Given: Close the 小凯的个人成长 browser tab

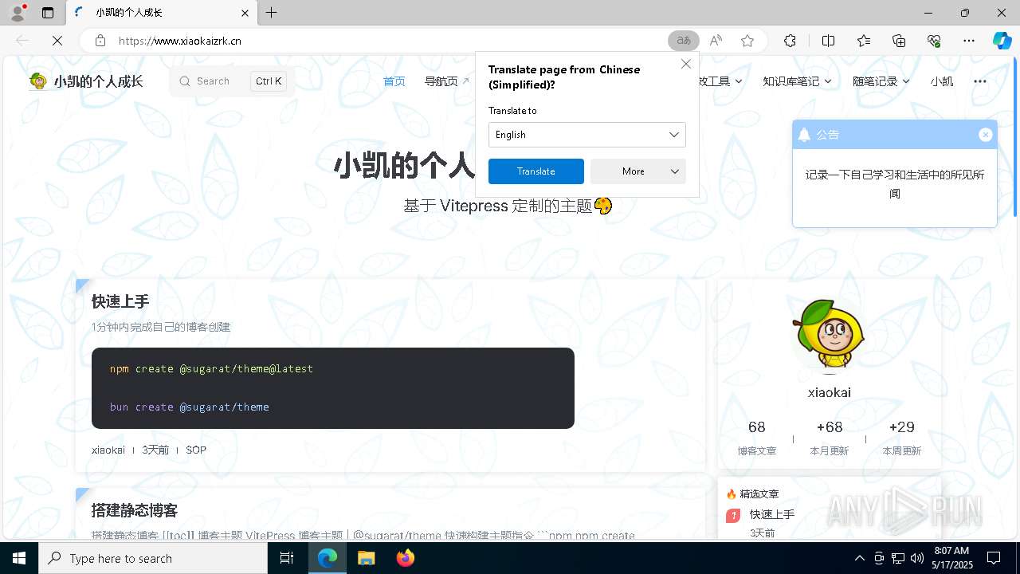Looking at the screenshot, I should point(245,13).
